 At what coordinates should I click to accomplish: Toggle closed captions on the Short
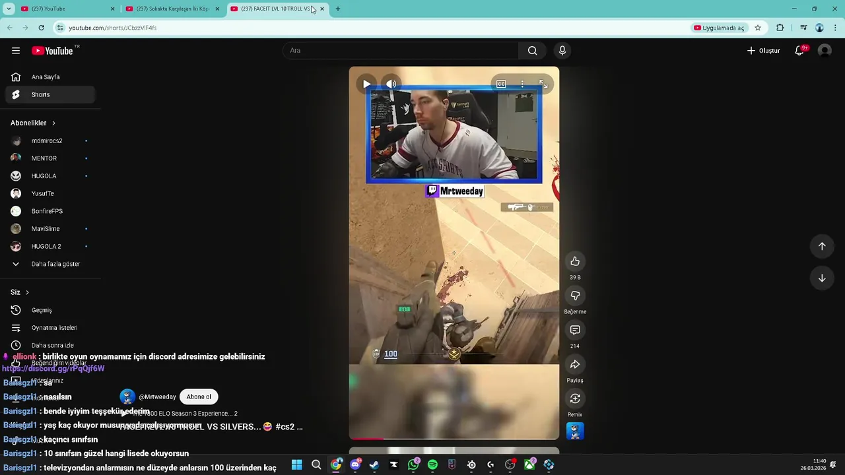click(x=501, y=84)
